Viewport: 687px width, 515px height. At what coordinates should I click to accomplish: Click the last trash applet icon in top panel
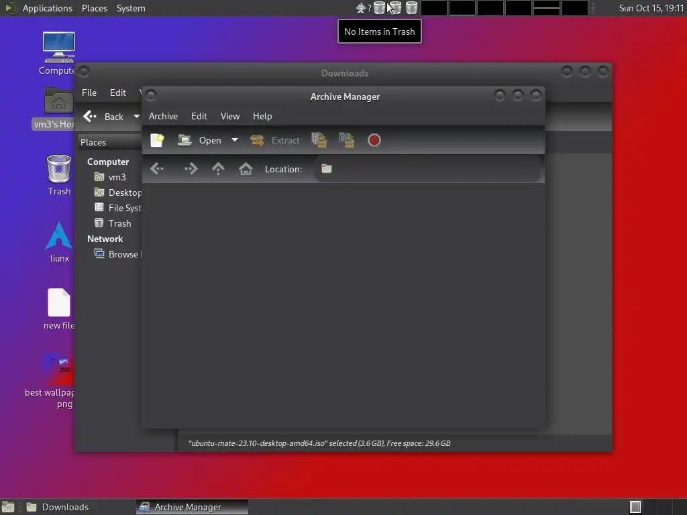click(x=411, y=8)
